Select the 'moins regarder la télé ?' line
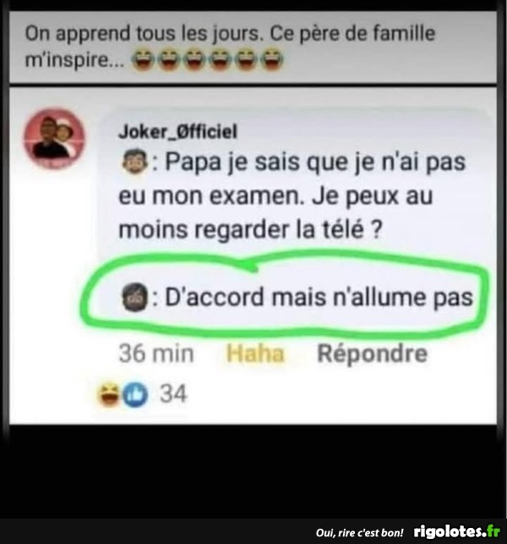 tap(250, 229)
